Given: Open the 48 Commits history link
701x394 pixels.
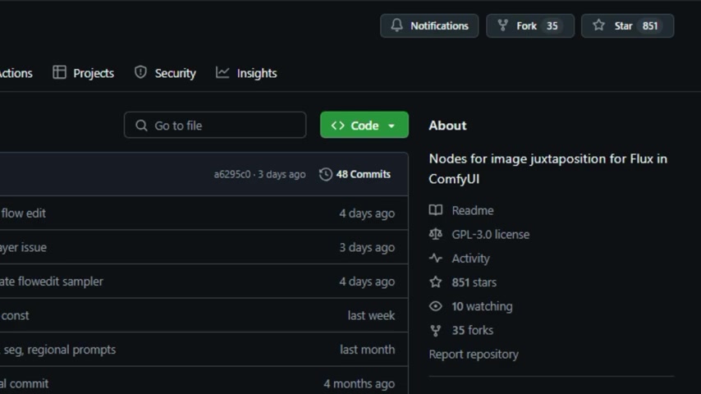Looking at the screenshot, I should (355, 174).
